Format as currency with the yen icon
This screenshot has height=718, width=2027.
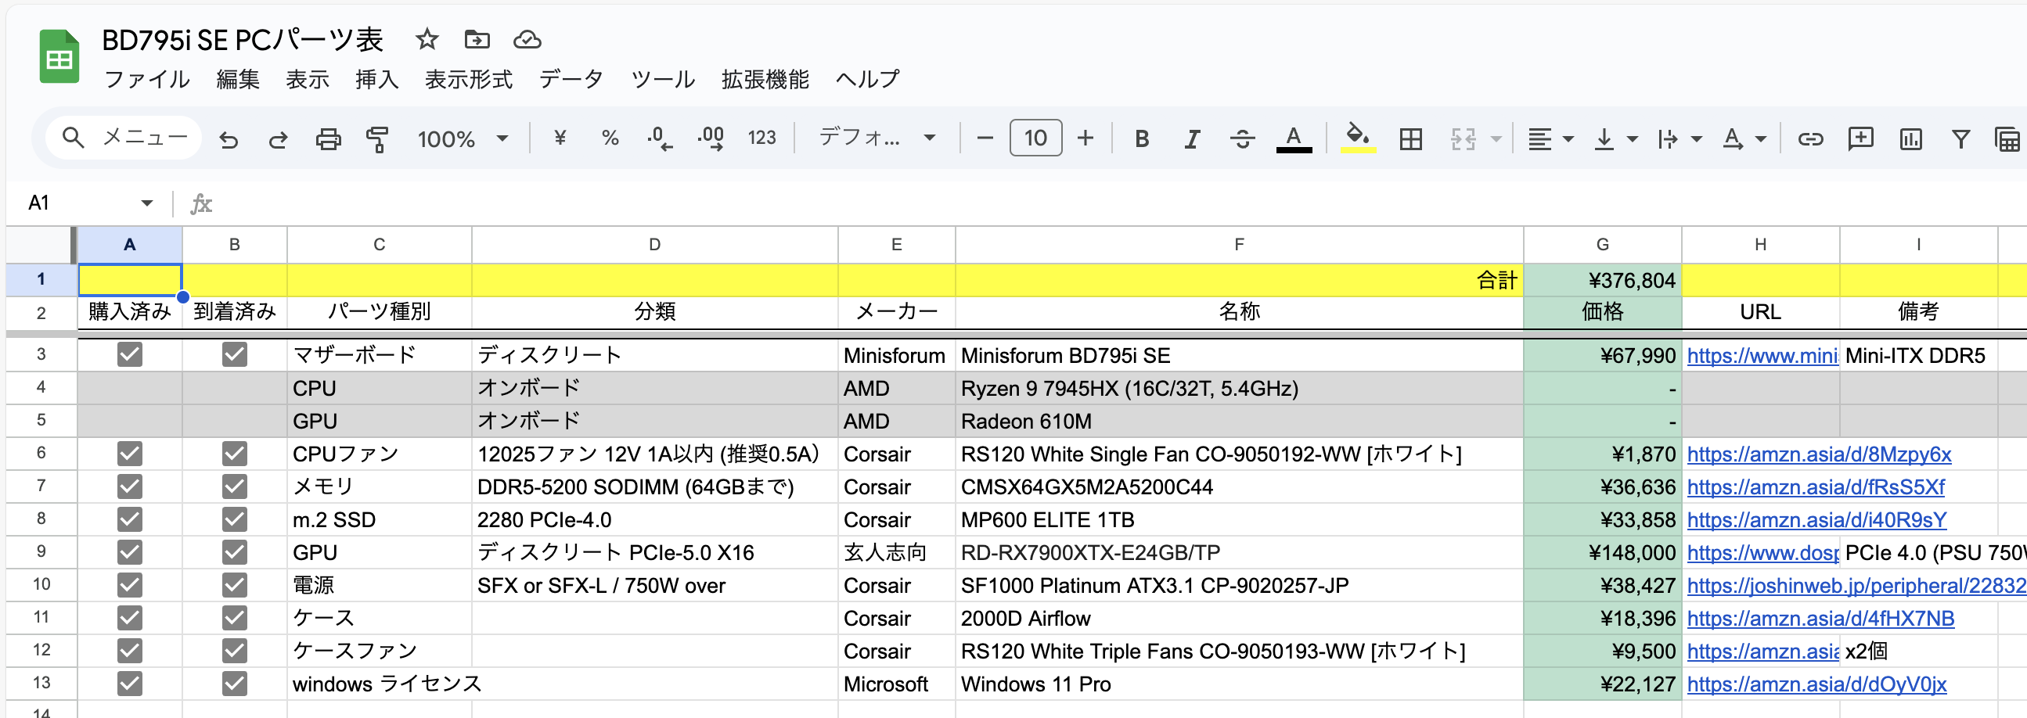[560, 138]
